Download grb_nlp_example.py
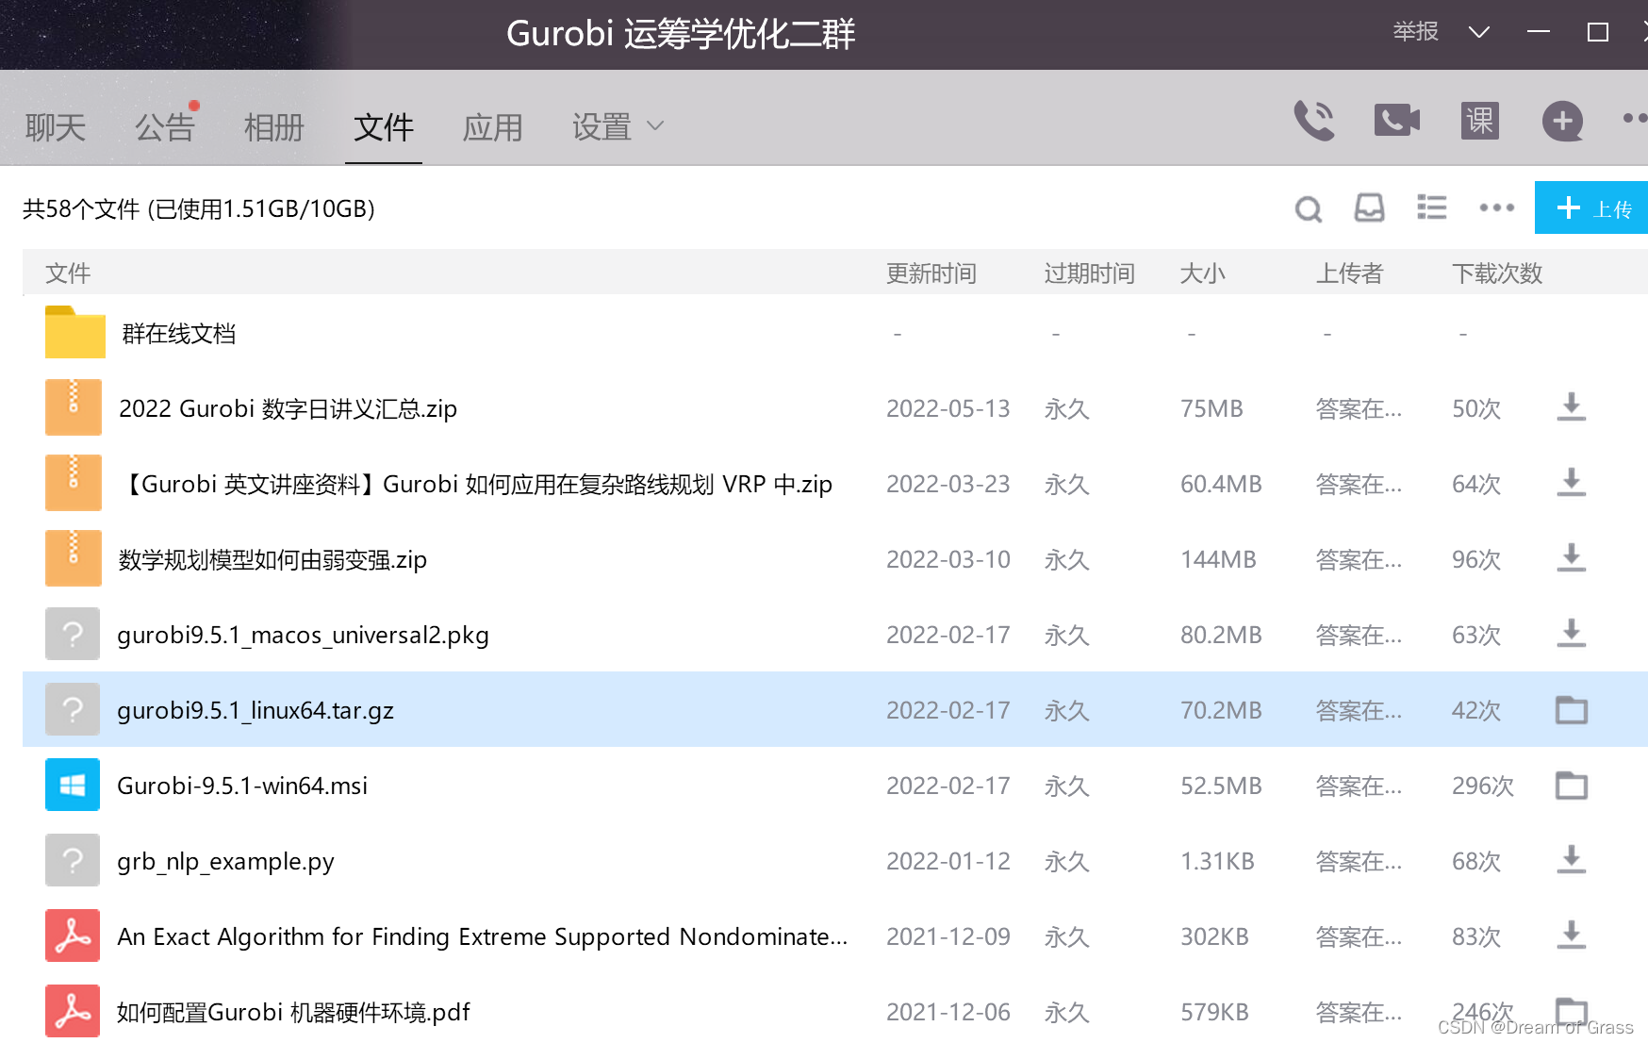 coord(1571,860)
